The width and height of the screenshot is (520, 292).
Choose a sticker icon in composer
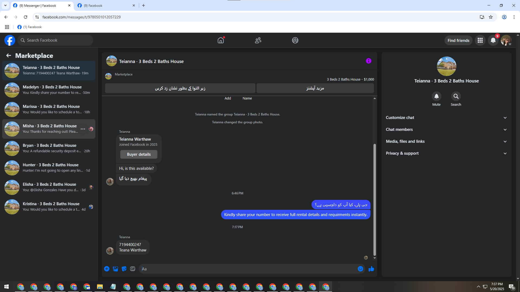124,269
